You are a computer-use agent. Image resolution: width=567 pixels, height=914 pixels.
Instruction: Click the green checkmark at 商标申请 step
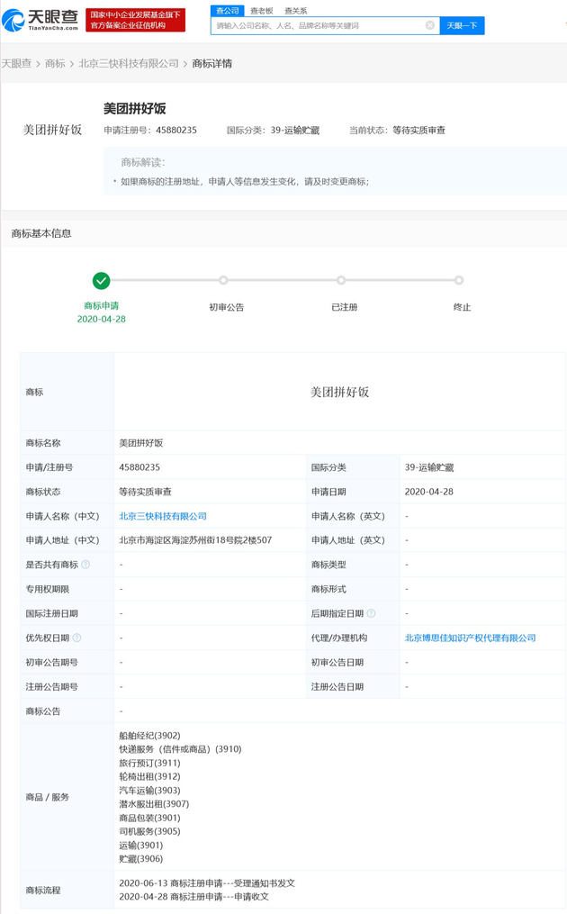click(x=102, y=280)
